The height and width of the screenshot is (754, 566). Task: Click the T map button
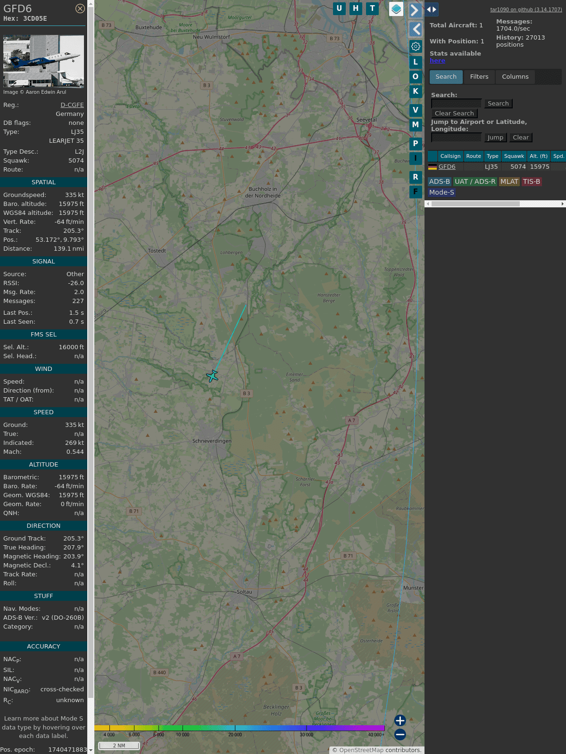pos(373,8)
